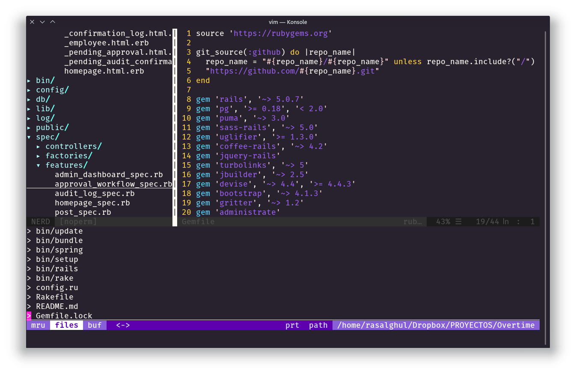Click the 19/44 line counter
The image size is (576, 374).
pyautogui.click(x=487, y=222)
